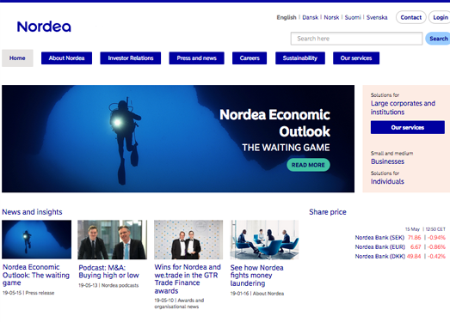Switch language to Suomi

tap(353, 17)
